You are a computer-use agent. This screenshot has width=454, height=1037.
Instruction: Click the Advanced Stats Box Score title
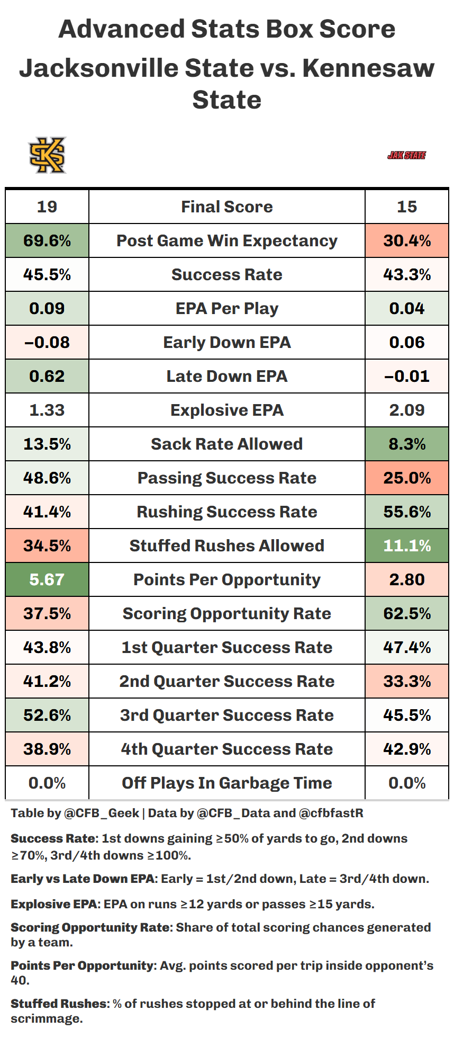226,29
